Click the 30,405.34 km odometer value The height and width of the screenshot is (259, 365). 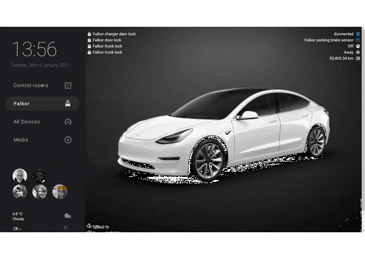(x=341, y=58)
